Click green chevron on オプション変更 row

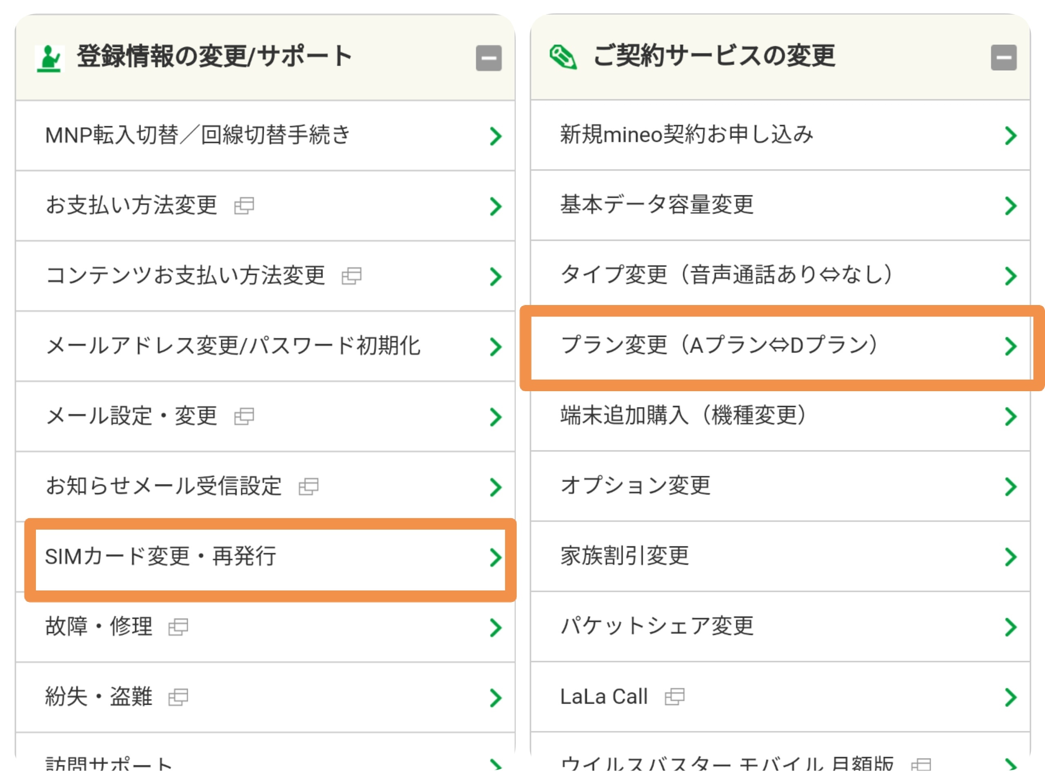1010,487
